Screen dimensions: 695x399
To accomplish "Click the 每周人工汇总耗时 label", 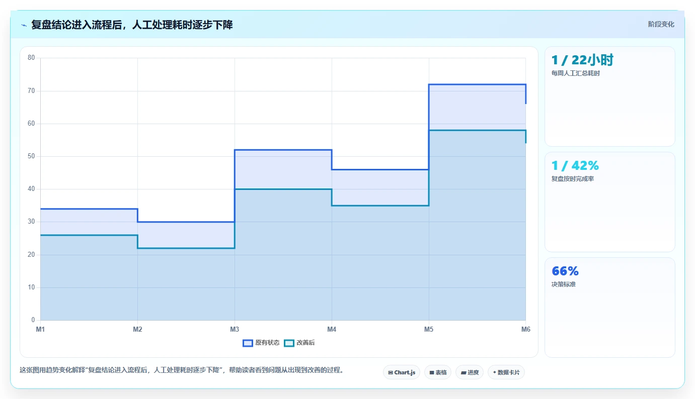I will point(576,73).
